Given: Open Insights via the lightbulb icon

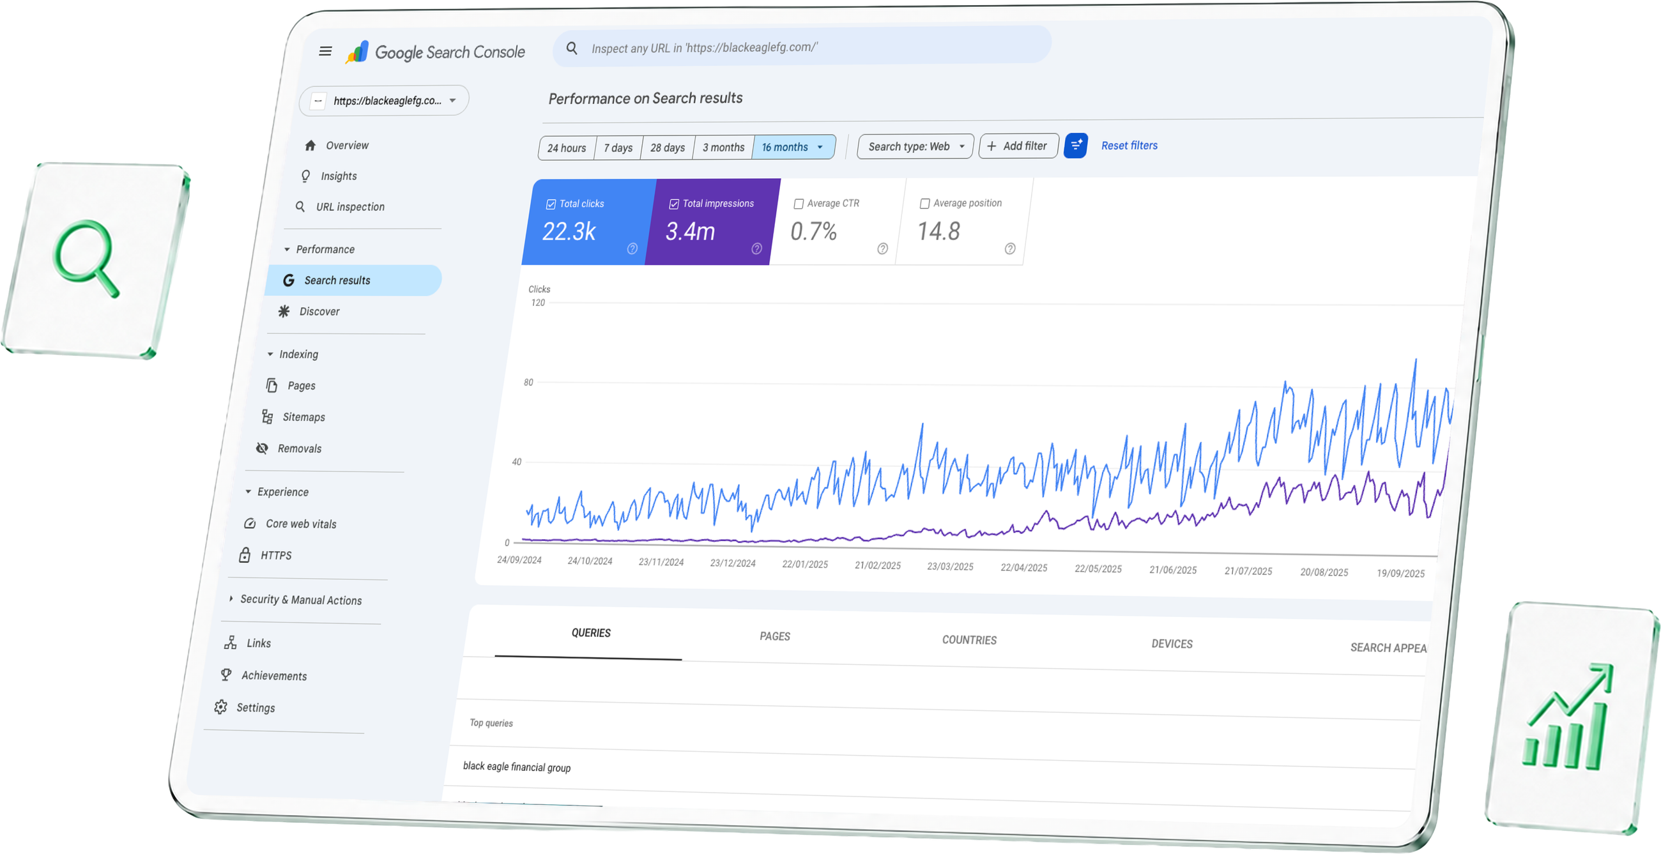Looking at the screenshot, I should [x=305, y=176].
